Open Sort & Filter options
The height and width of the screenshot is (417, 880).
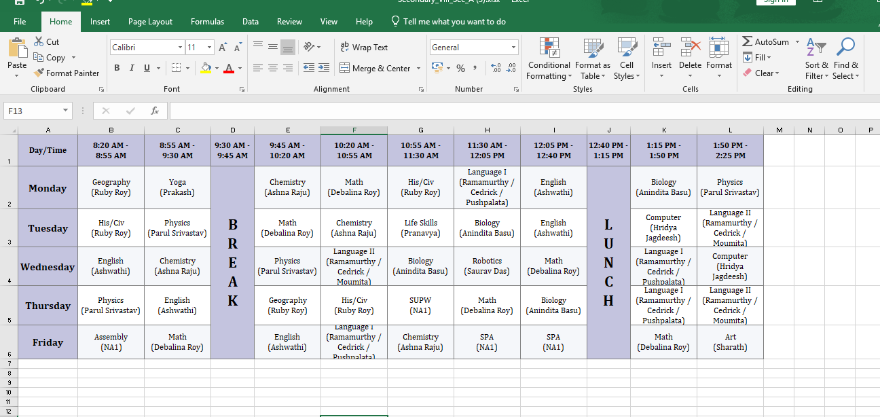pos(816,58)
